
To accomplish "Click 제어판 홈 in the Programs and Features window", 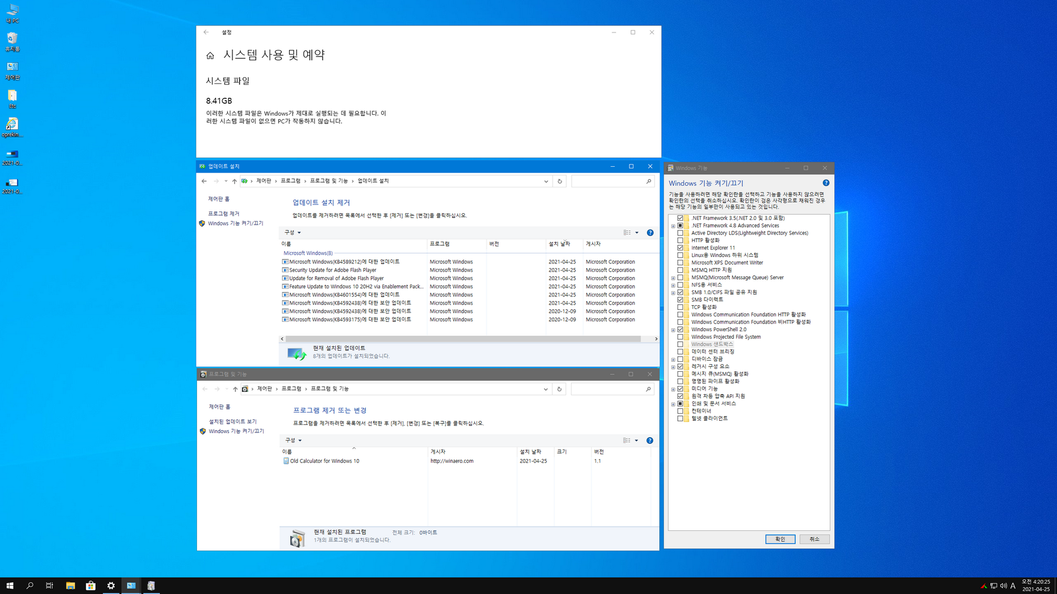I will (x=219, y=407).
